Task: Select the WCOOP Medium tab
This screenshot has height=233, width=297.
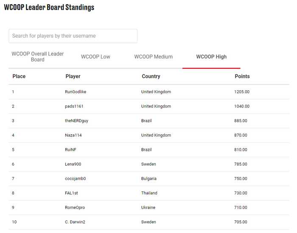Action: [x=154, y=57]
